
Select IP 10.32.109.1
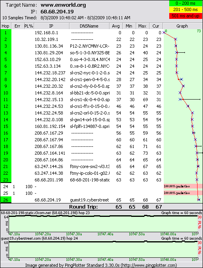coord(46,39)
